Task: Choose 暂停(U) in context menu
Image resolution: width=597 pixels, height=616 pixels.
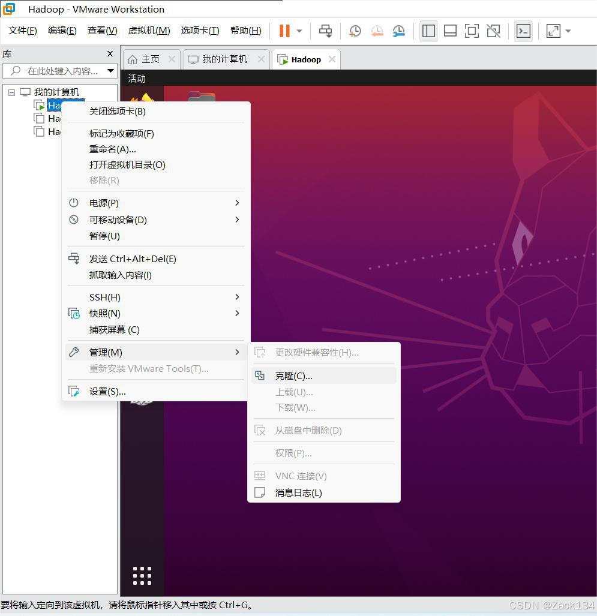Action: pyautogui.click(x=156, y=236)
